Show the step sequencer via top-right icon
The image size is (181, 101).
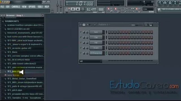tap(165, 3)
